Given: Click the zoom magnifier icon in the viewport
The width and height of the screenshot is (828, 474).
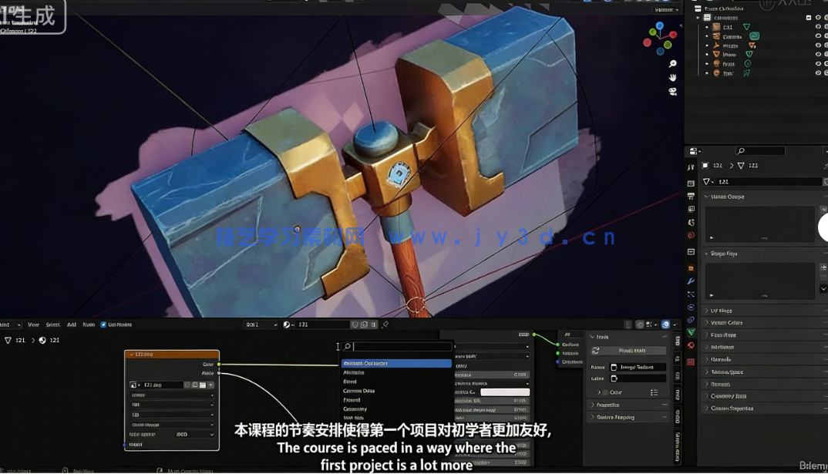Looking at the screenshot, I should point(672,63).
